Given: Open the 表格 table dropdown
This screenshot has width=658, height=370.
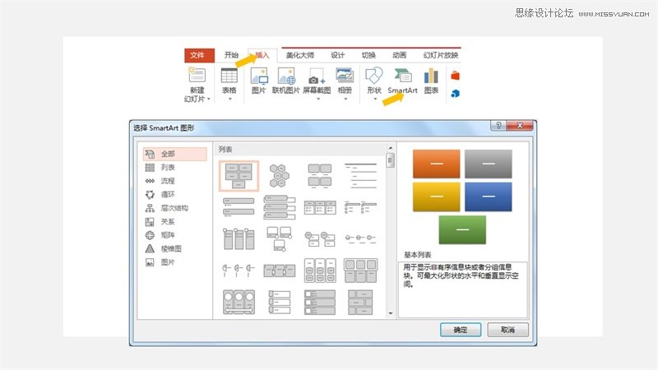Looking at the screenshot, I should (229, 99).
